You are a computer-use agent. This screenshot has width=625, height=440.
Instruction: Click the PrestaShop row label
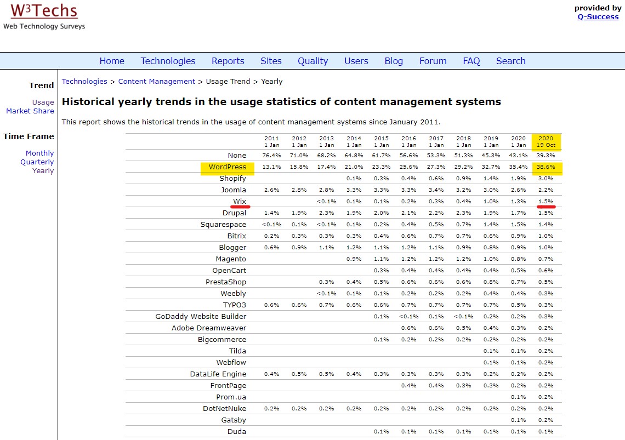[x=226, y=282]
